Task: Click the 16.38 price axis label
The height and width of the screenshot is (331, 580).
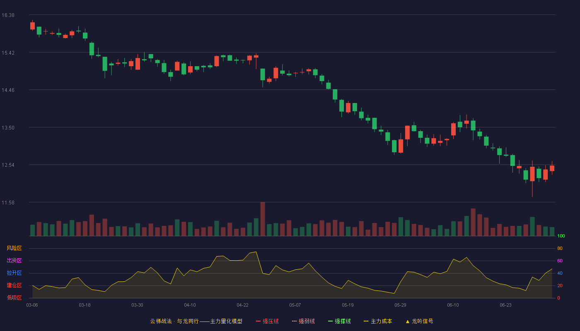Action: pyautogui.click(x=8, y=15)
